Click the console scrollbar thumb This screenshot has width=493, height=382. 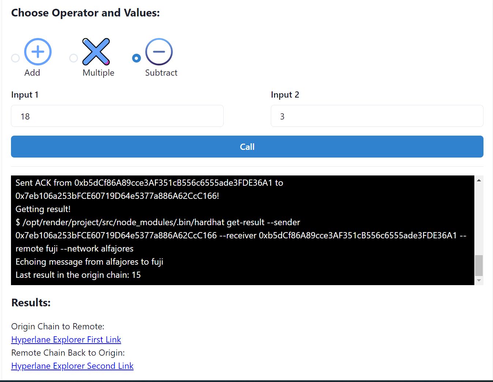[479, 265]
